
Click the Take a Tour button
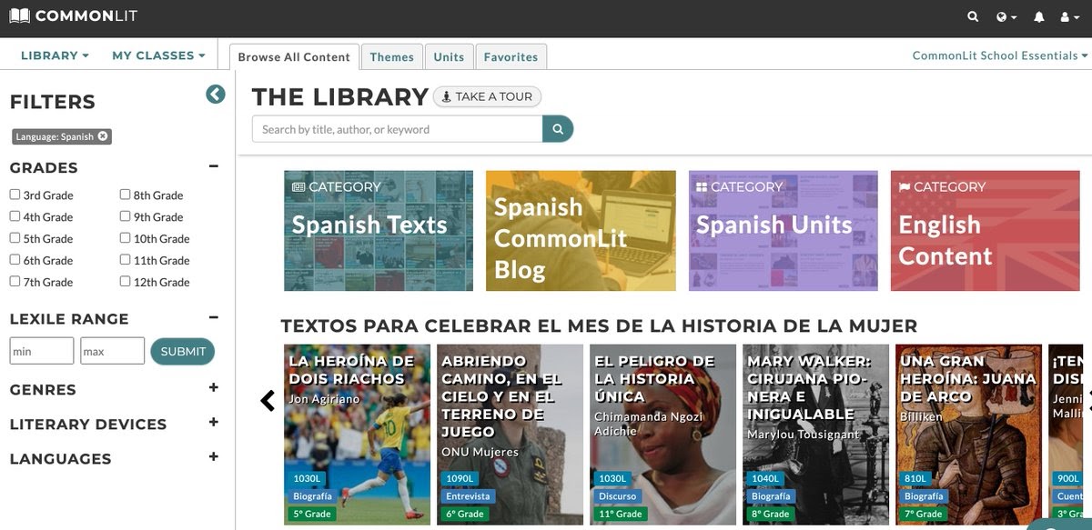click(x=488, y=96)
